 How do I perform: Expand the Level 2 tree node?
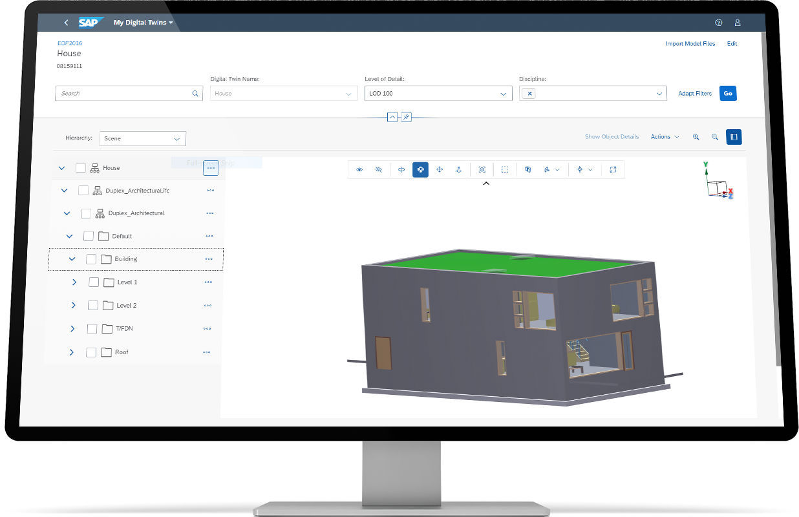pyautogui.click(x=73, y=305)
